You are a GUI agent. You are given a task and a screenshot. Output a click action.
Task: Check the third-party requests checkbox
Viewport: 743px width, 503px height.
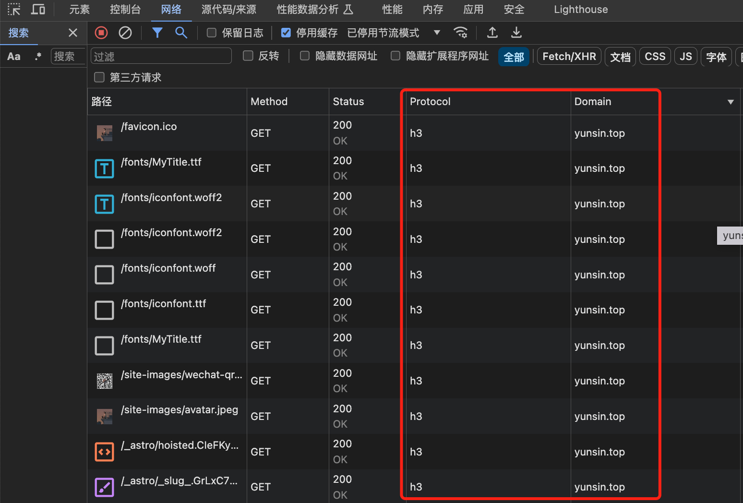[99, 77]
